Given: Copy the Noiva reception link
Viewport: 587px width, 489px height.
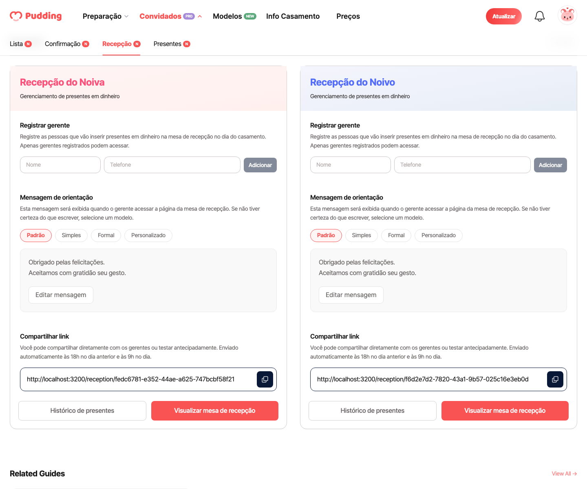Looking at the screenshot, I should pos(265,379).
